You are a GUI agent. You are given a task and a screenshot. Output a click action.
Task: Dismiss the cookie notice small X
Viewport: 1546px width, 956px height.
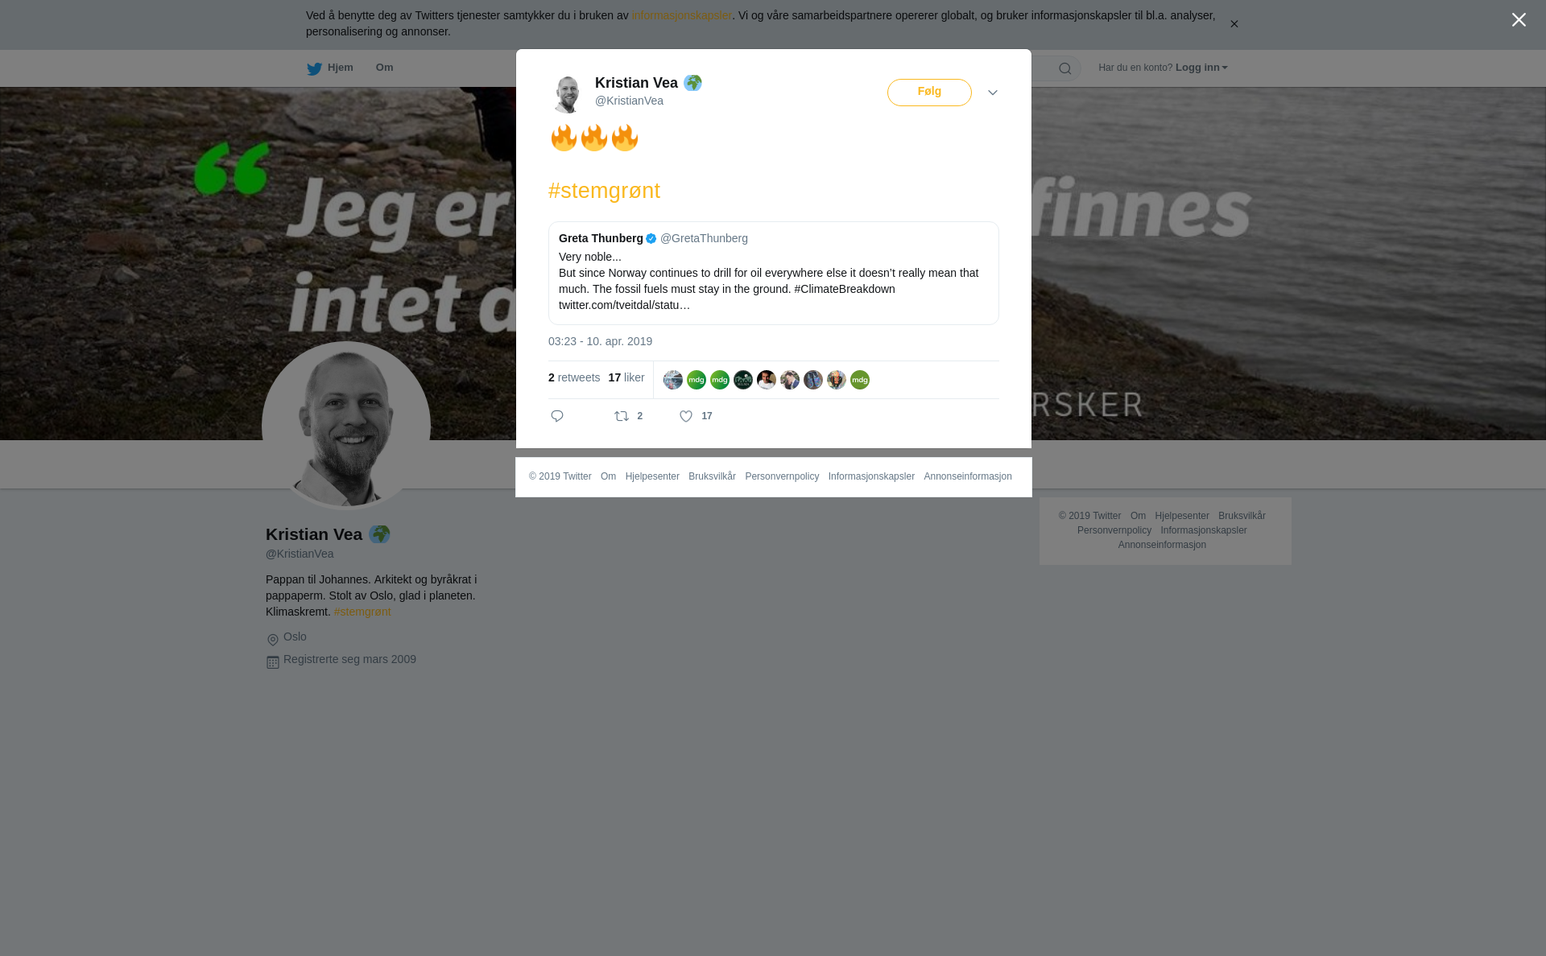(1234, 24)
